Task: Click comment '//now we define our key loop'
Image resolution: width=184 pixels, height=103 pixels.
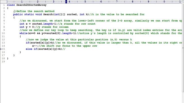Action: pyautogui.click(x=101, y=30)
